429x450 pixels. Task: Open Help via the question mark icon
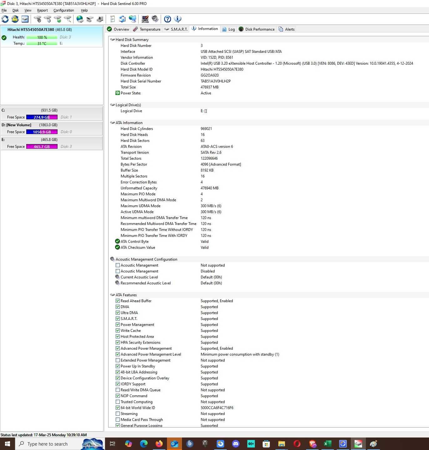pyautogui.click(x=168, y=19)
